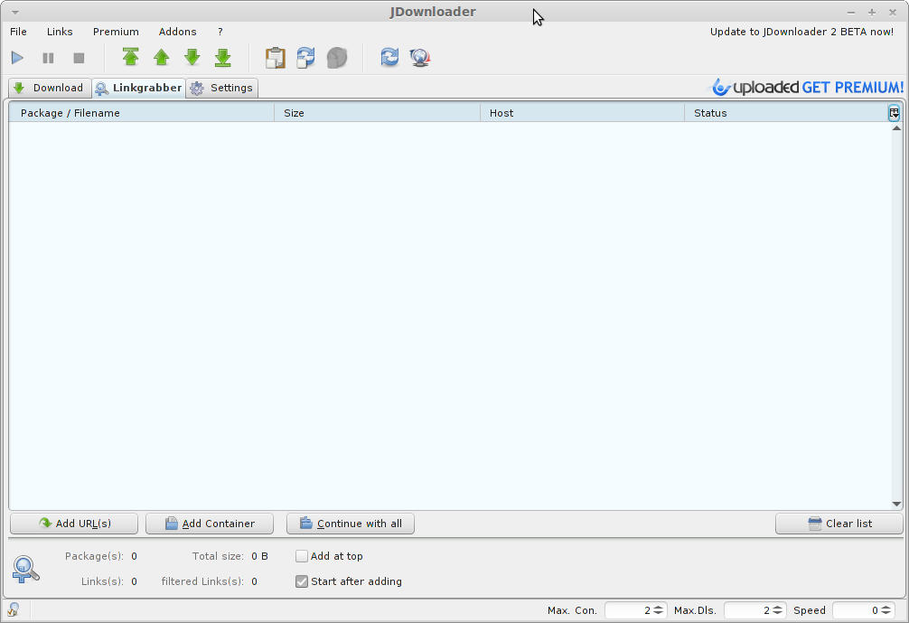Switch to the Settings tab
Image resolution: width=909 pixels, height=623 pixels.
[222, 88]
